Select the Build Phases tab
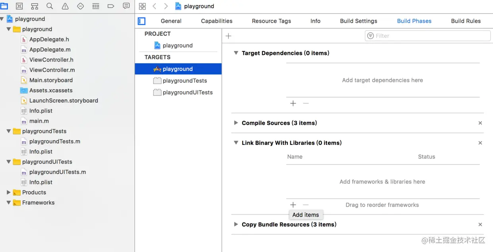493x252 pixels. click(414, 21)
